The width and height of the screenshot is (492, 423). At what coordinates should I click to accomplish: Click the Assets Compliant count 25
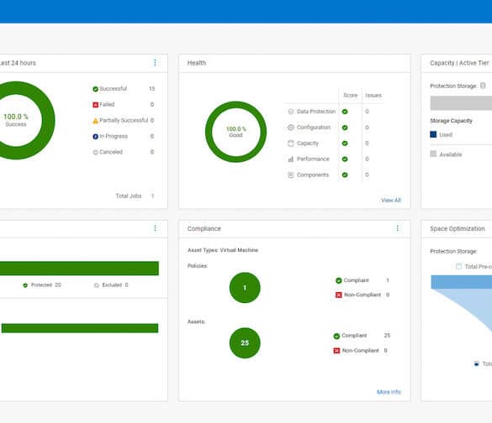[387, 336]
